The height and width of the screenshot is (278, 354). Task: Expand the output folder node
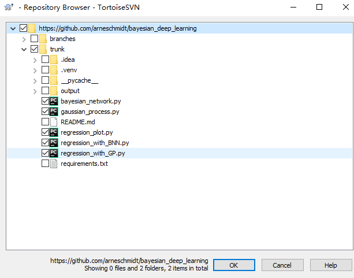(35, 91)
